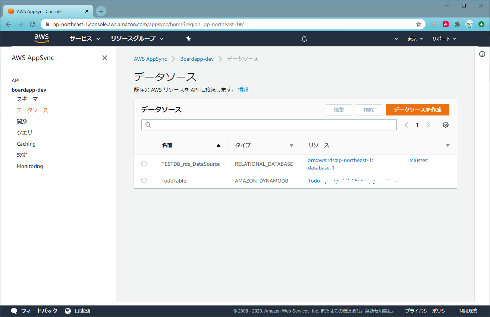Open the RDS cluster ARN resource link

point(368,164)
